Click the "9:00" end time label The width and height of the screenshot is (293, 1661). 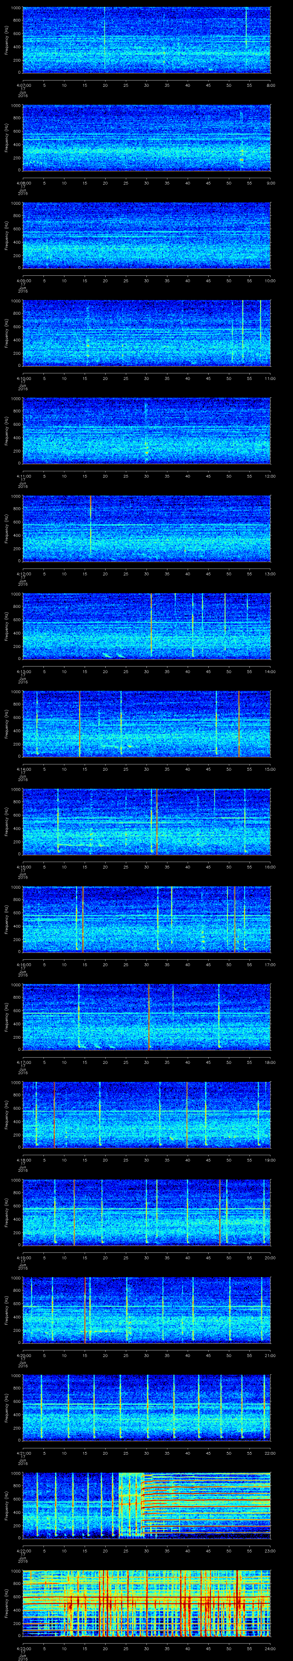(x=270, y=183)
